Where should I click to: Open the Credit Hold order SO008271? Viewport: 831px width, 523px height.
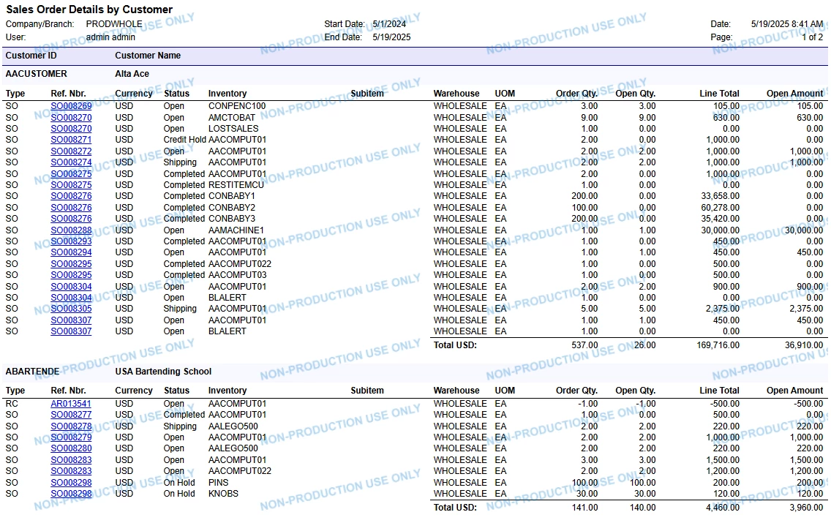pyautogui.click(x=71, y=140)
